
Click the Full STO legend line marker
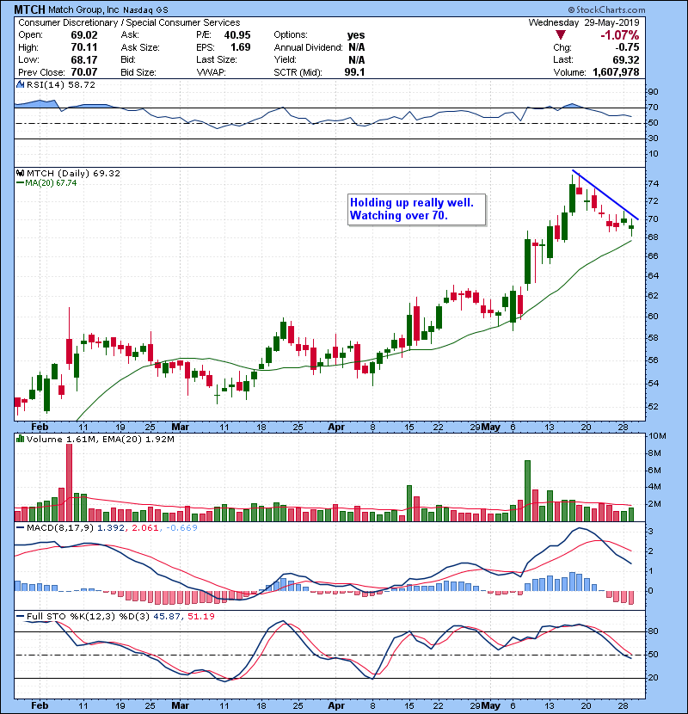tap(20, 616)
